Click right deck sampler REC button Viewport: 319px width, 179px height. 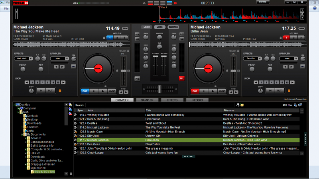coord(303,66)
